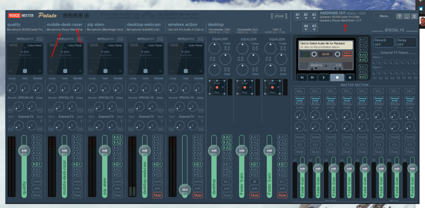Click the wireless action strip label
Screen dimensions: 425x208
tap(183, 24)
